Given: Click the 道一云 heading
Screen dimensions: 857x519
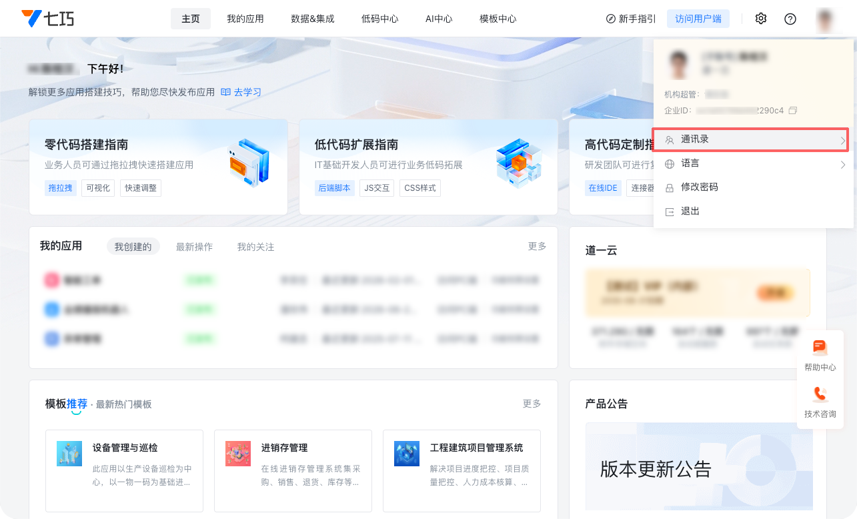Looking at the screenshot, I should click(x=602, y=251).
